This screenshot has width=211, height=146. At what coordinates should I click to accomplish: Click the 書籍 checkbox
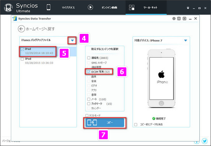[x=89, y=95]
